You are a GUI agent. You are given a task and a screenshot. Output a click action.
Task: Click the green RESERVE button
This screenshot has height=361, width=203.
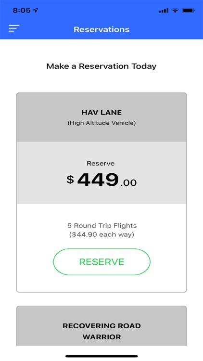(x=101, y=262)
